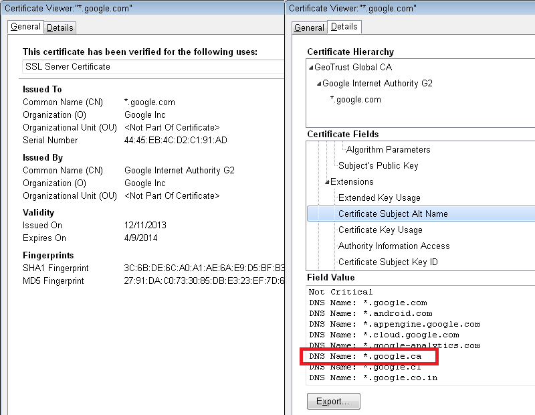Click the MD5 fingerprint value starting 27:91:DA
535x415 pixels.
click(204, 280)
